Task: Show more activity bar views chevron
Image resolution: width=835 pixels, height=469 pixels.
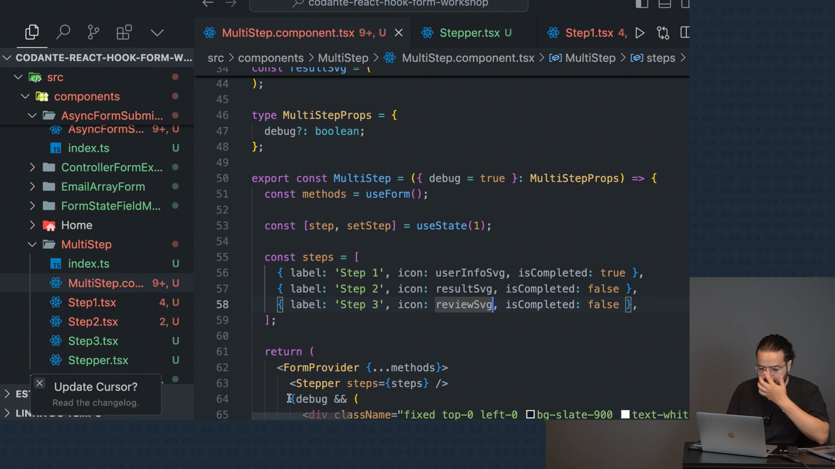Action: pos(157,33)
